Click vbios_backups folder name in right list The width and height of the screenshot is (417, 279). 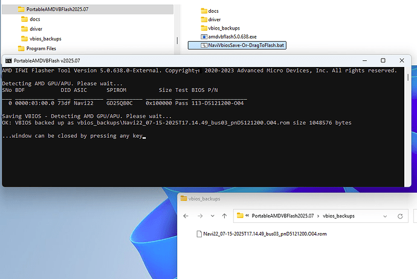click(x=224, y=28)
